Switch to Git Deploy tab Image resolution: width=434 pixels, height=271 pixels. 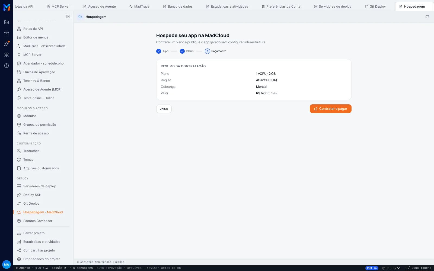(x=375, y=7)
